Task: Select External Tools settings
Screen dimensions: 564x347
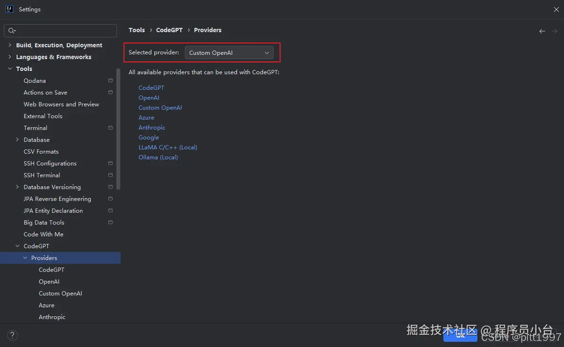Action: click(x=43, y=116)
